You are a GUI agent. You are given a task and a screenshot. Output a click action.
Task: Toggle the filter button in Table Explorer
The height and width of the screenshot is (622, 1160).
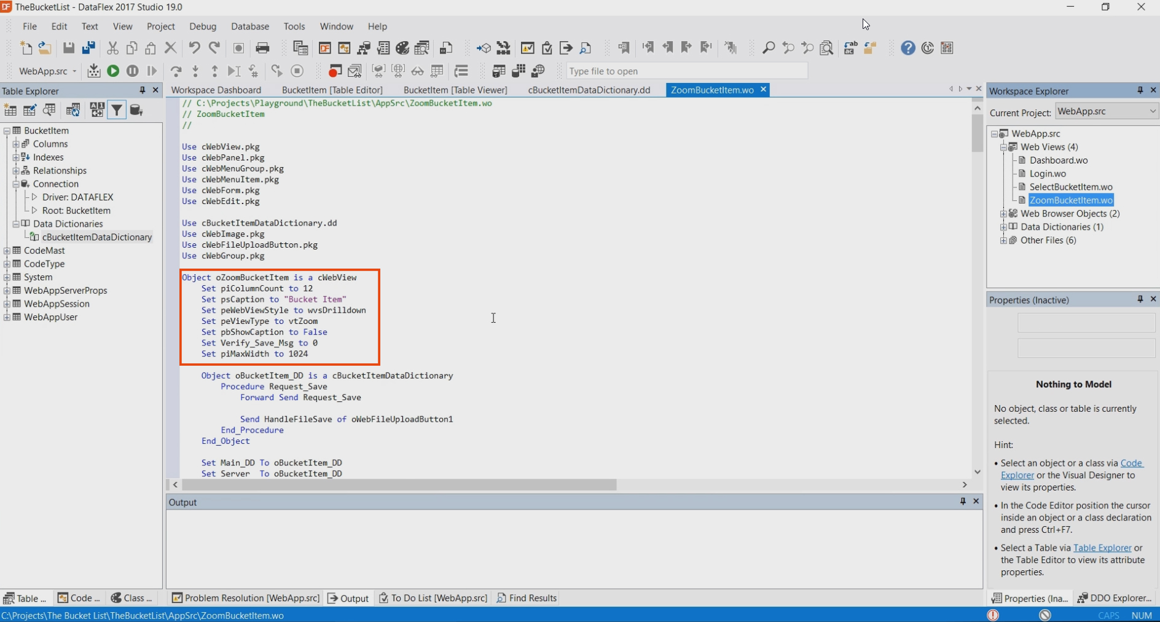[x=116, y=110]
